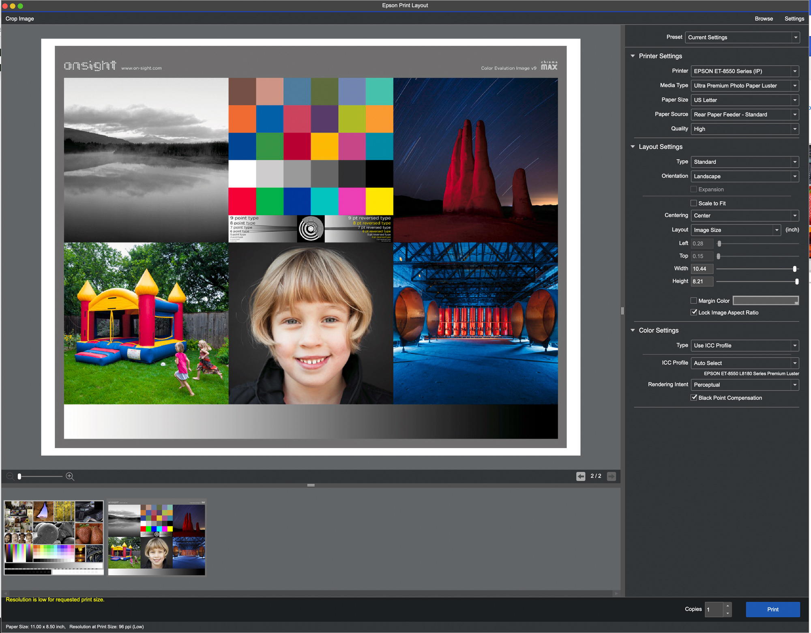Click the Paper Size status bar text
Viewport: 811px width, 633px height.
[35, 627]
